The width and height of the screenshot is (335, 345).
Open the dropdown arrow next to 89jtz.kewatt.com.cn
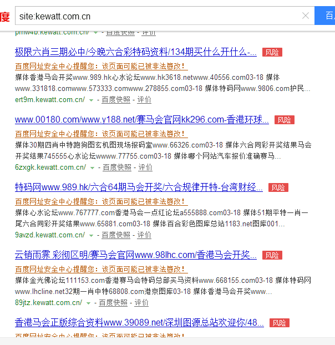coord(89,303)
